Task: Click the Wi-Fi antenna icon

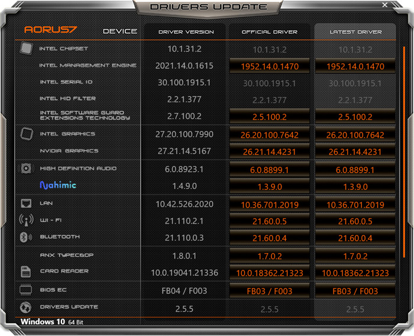Action: (26, 220)
